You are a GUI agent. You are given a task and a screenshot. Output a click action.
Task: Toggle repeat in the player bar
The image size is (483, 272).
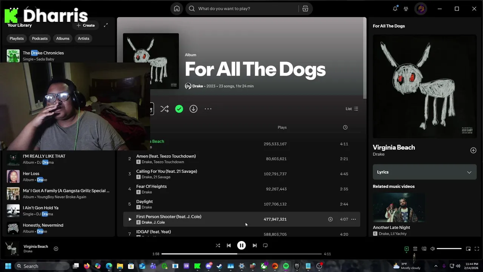[265, 246]
